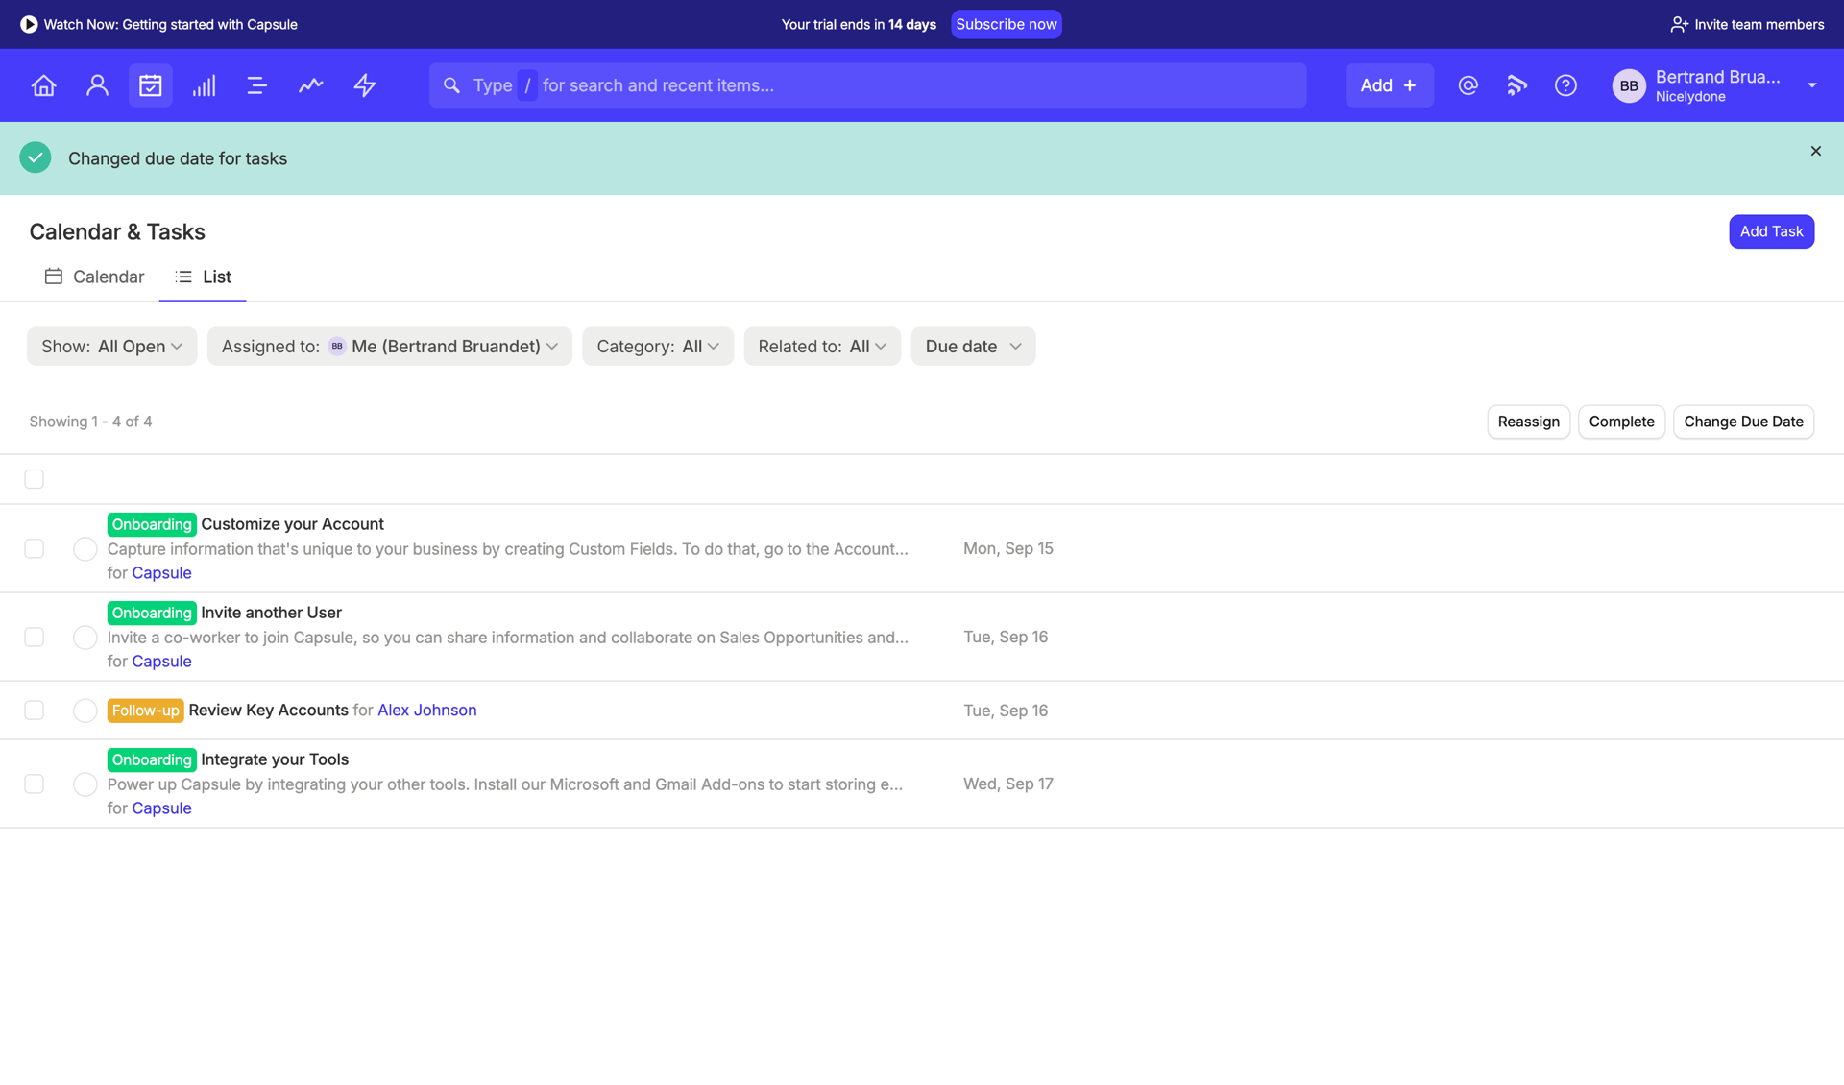Switch to the Calendar tab

pos(93,277)
